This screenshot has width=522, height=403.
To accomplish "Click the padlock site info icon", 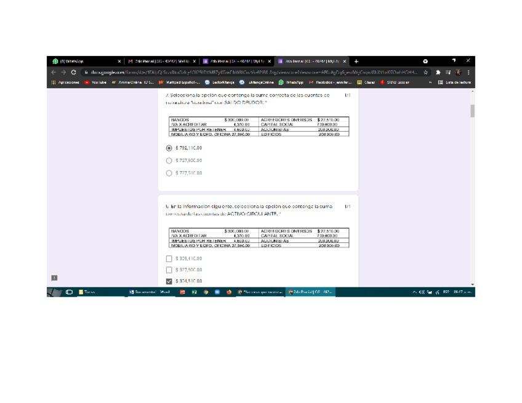I will [86, 72].
